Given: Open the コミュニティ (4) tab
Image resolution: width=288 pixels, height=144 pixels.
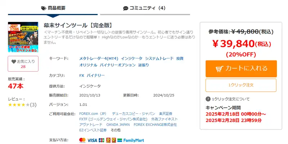Looking at the screenshot, I should tap(145, 8).
